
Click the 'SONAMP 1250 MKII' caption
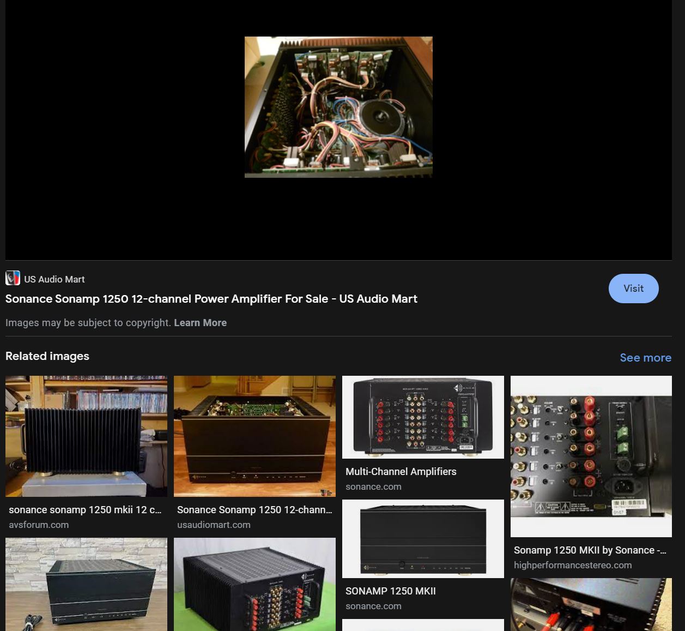pos(391,591)
